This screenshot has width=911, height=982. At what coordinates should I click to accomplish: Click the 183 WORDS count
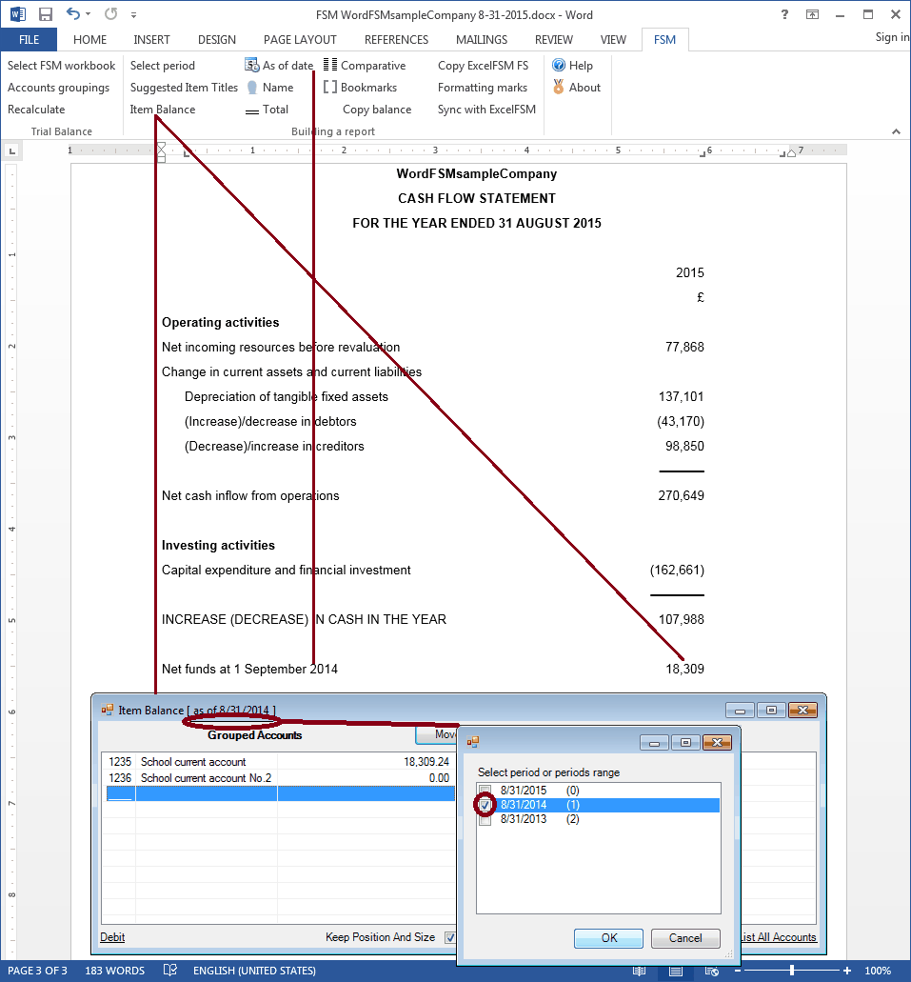pyautogui.click(x=114, y=971)
